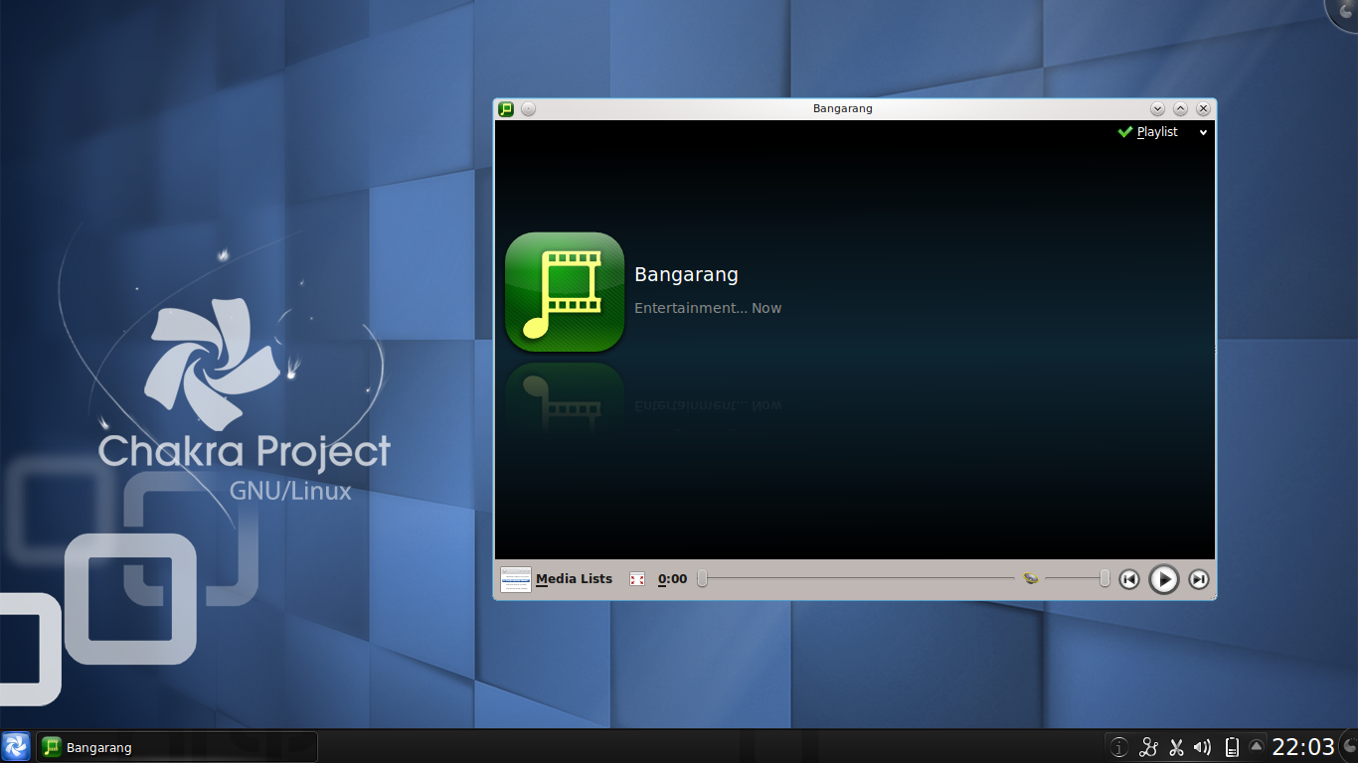The image size is (1358, 763).
Task: Click the 22:03 clock in the panel
Action: click(x=1303, y=747)
